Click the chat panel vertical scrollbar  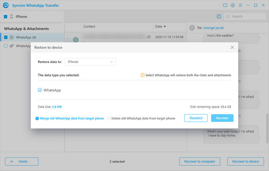[x=267, y=128]
